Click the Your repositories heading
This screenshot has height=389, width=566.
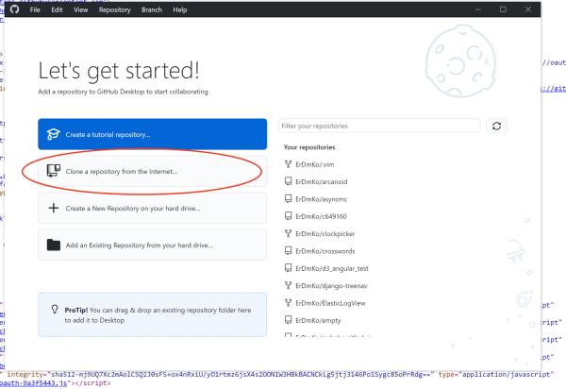point(309,147)
